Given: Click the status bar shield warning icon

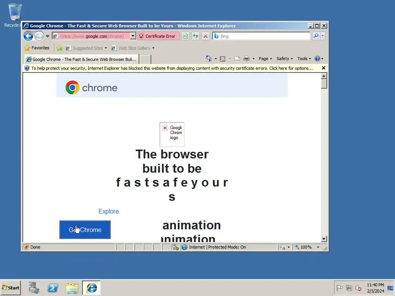Looking at the screenshot, I should pyautogui.click(x=26, y=247).
